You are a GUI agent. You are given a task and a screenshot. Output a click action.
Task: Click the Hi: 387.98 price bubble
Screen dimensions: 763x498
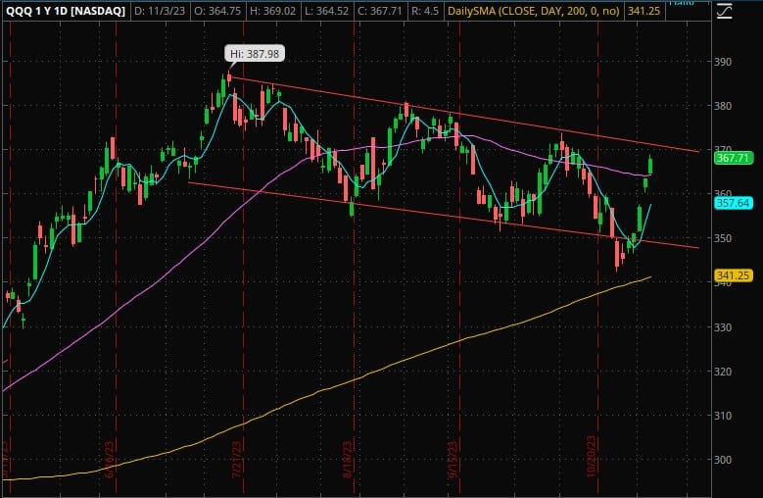[255, 54]
